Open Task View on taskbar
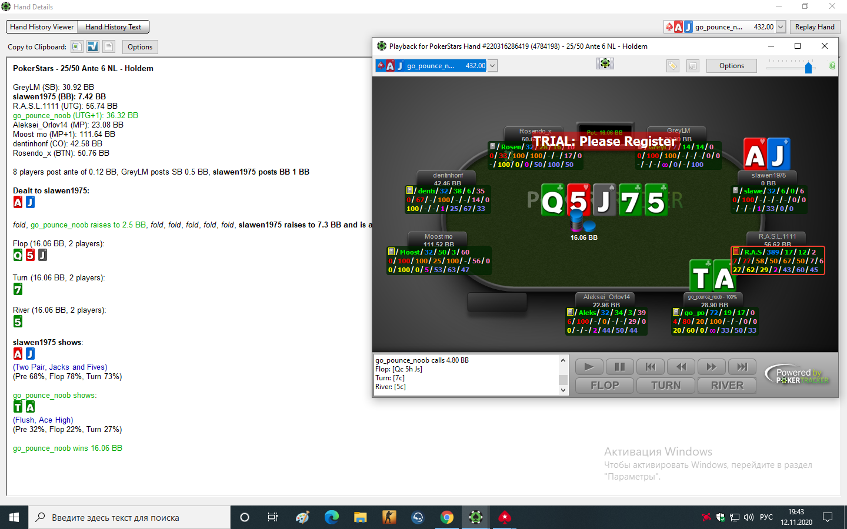This screenshot has height=529, width=847. 273,517
